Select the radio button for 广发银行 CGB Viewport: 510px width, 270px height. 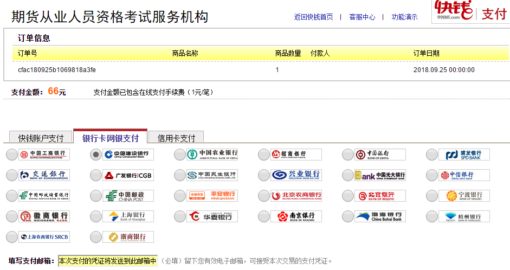point(95,175)
